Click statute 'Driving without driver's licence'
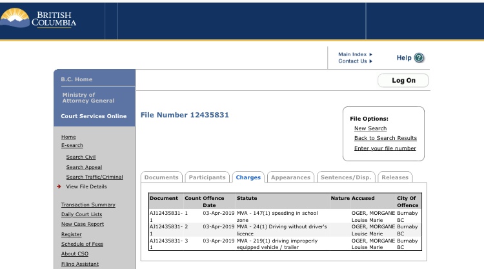The height and width of the screenshot is (269, 484). tap(281, 230)
